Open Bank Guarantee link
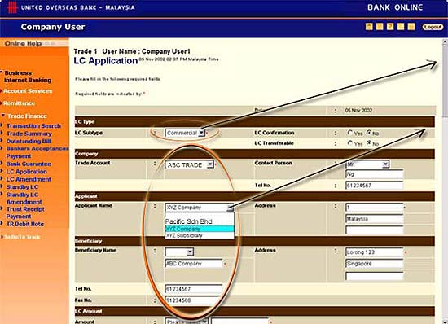 point(29,164)
